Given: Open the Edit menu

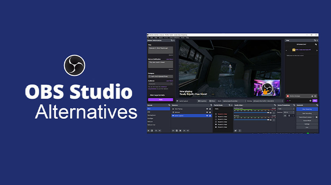Looking at the screenshot, I should [151, 38].
